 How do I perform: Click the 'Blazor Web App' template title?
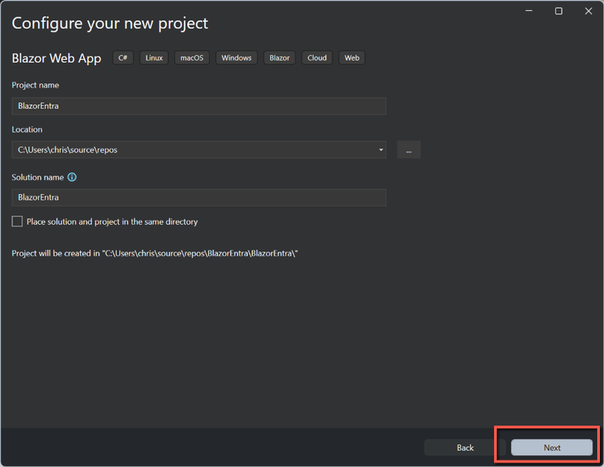point(57,58)
